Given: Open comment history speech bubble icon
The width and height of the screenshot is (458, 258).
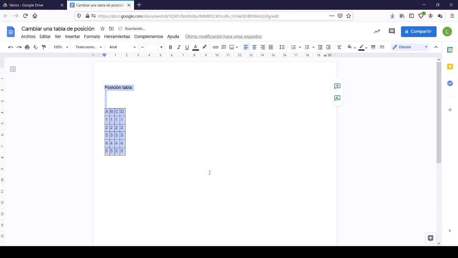Looking at the screenshot, I should coord(392,32).
